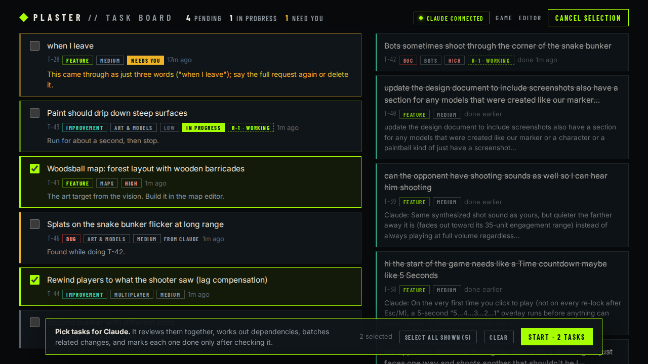Open done task "update the design document"

point(501,94)
